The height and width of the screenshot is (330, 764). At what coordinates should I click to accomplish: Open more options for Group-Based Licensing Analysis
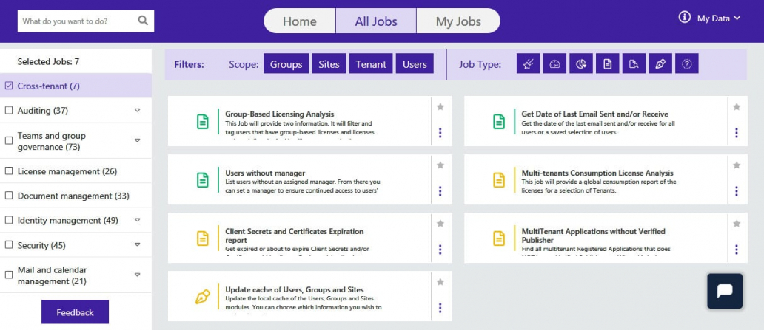(440, 133)
